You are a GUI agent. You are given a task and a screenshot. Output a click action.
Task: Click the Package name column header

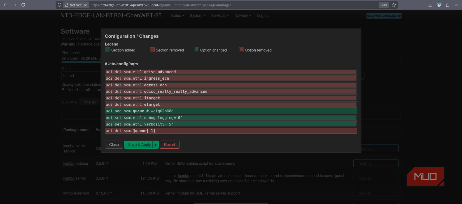point(76,130)
